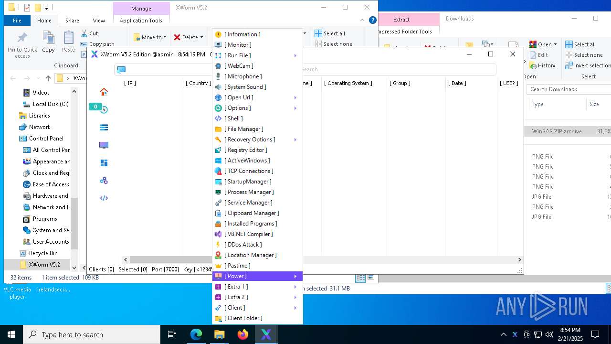Click the XWorm sidebar list lines icon
The width and height of the screenshot is (611, 344).
tap(104, 127)
